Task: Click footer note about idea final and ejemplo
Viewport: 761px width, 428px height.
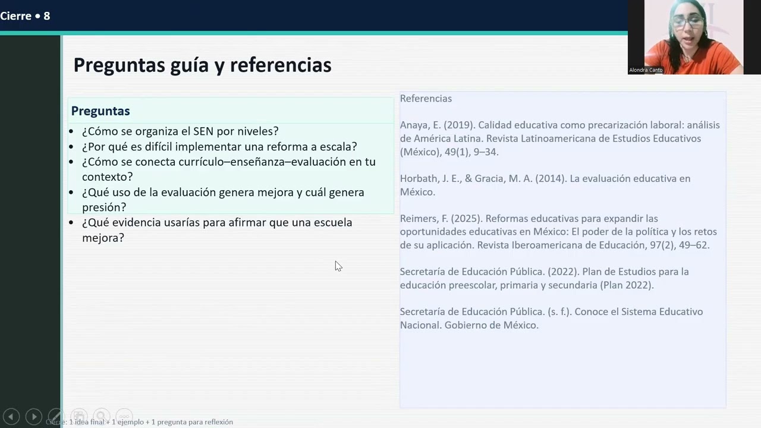Action: coord(139,422)
